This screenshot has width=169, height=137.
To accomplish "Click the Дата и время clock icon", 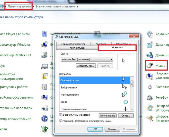I will (x=150, y=45).
